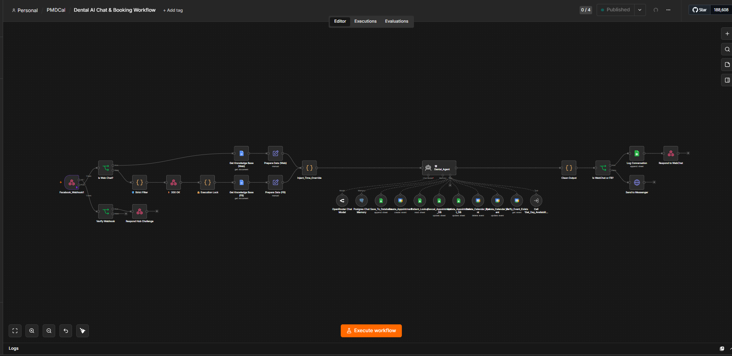The image size is (732, 356).
Task: Open the Dental_Agent node
Action: tap(439, 168)
